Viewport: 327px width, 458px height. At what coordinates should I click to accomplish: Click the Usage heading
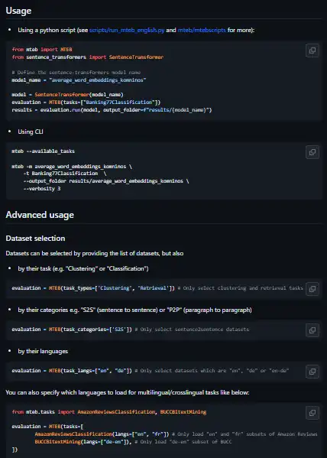pyautogui.click(x=18, y=11)
